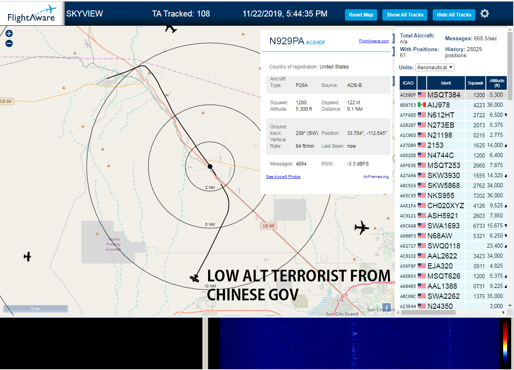514x370 pixels.
Task: Open the AirFrames.org link
Action: tap(376, 177)
